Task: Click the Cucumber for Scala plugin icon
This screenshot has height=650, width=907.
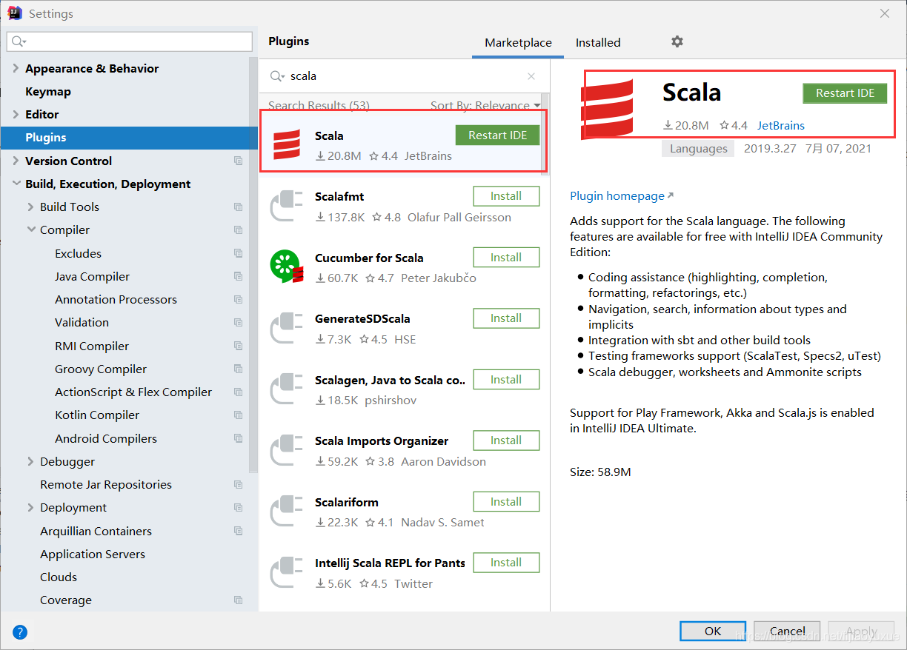Action: 287,267
